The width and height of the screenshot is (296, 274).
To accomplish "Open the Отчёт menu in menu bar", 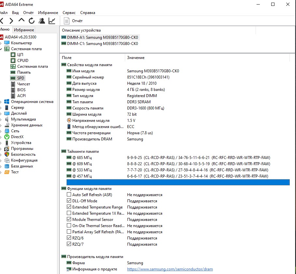I will pyautogui.click(x=28, y=13).
